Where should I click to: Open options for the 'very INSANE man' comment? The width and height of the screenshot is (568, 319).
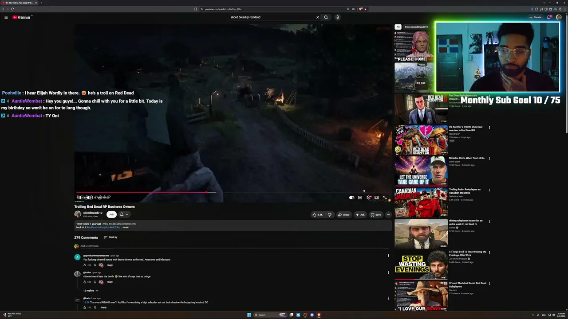coord(388,298)
